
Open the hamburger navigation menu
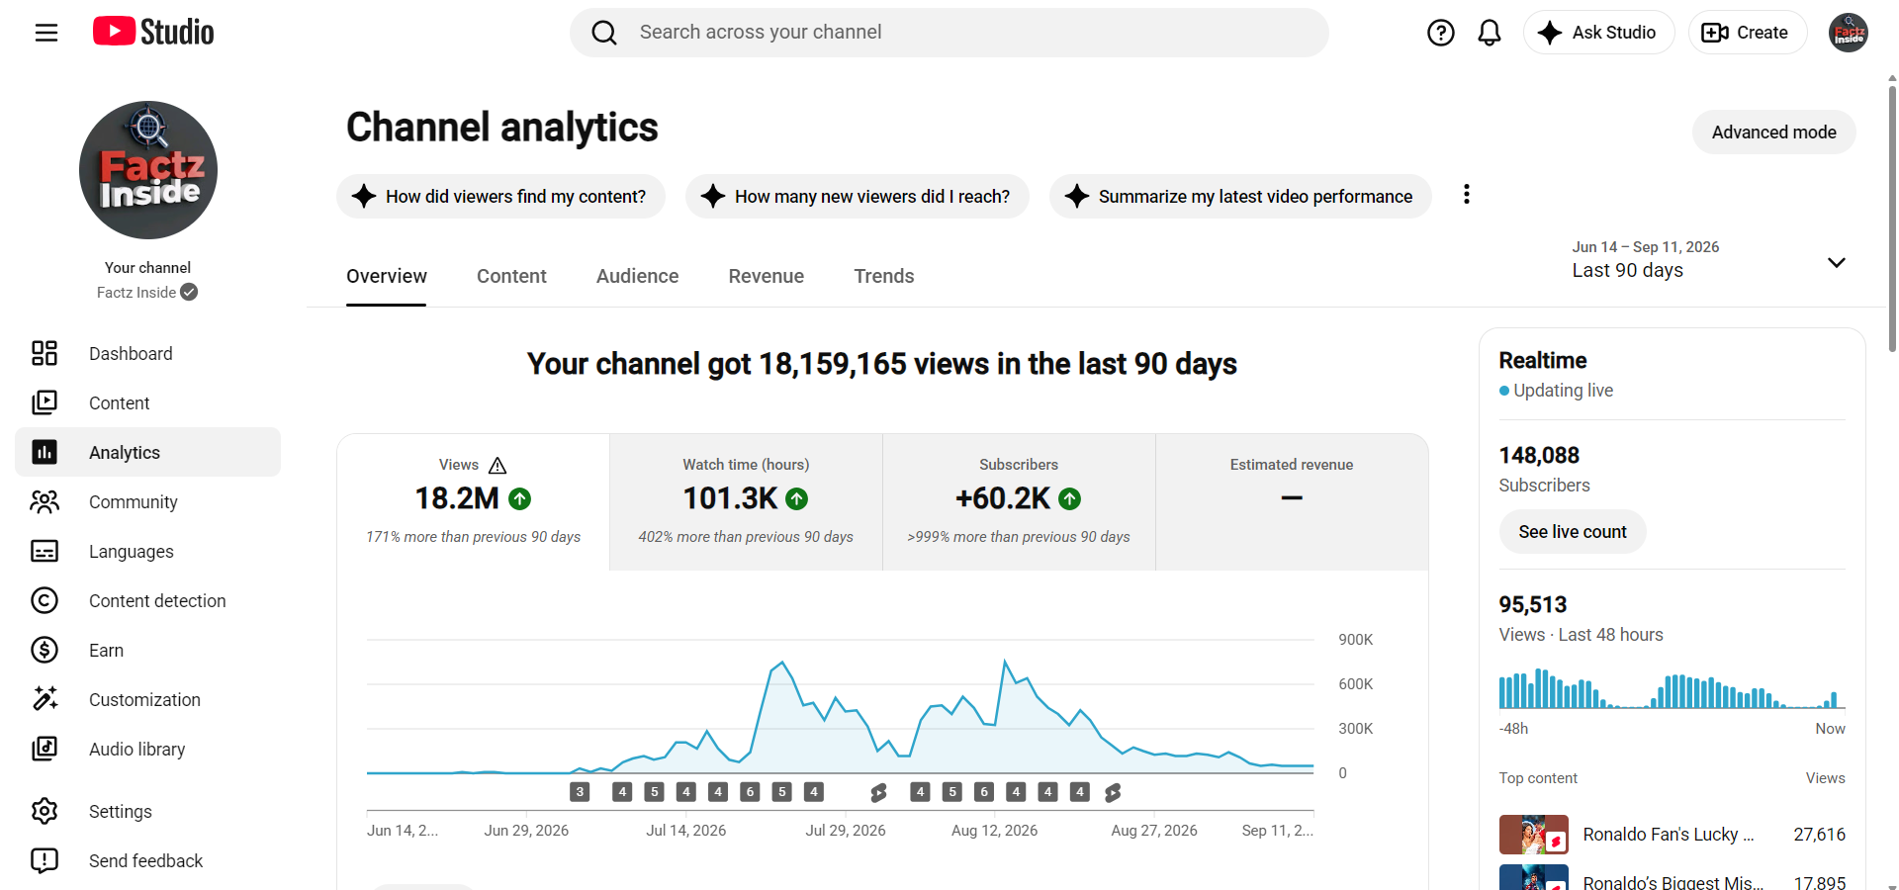[x=46, y=33]
